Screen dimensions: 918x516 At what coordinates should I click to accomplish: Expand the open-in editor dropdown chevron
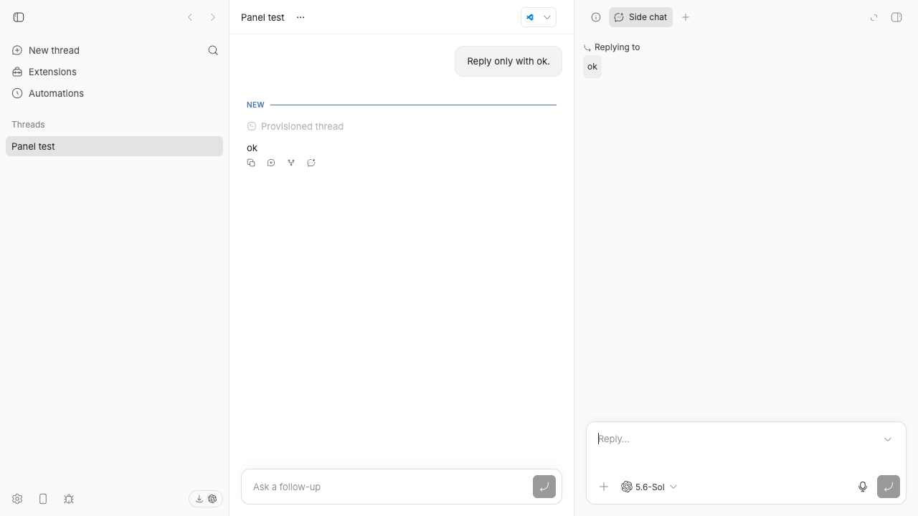click(547, 17)
